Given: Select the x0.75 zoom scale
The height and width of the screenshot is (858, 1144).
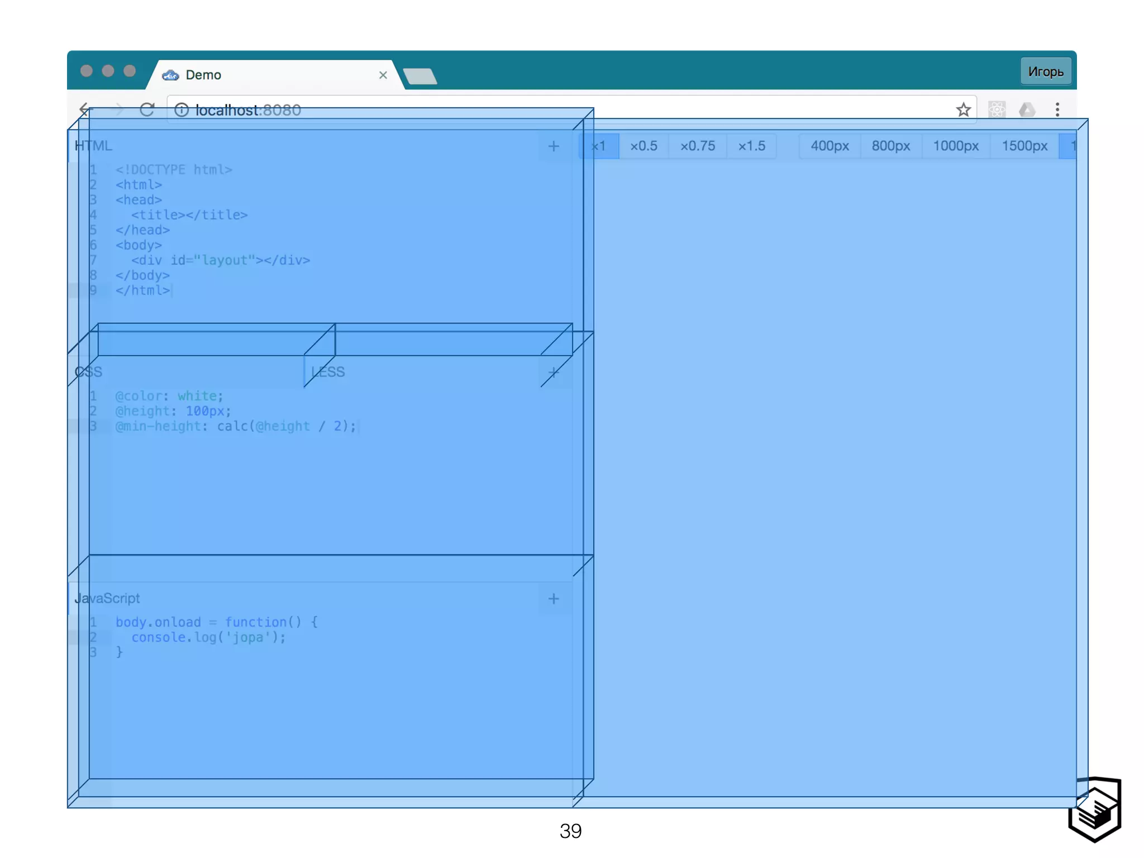Looking at the screenshot, I should tap(697, 146).
